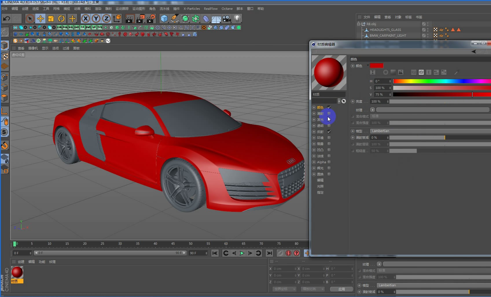Click the 应用 apply button
The image size is (491, 297).
point(341,289)
